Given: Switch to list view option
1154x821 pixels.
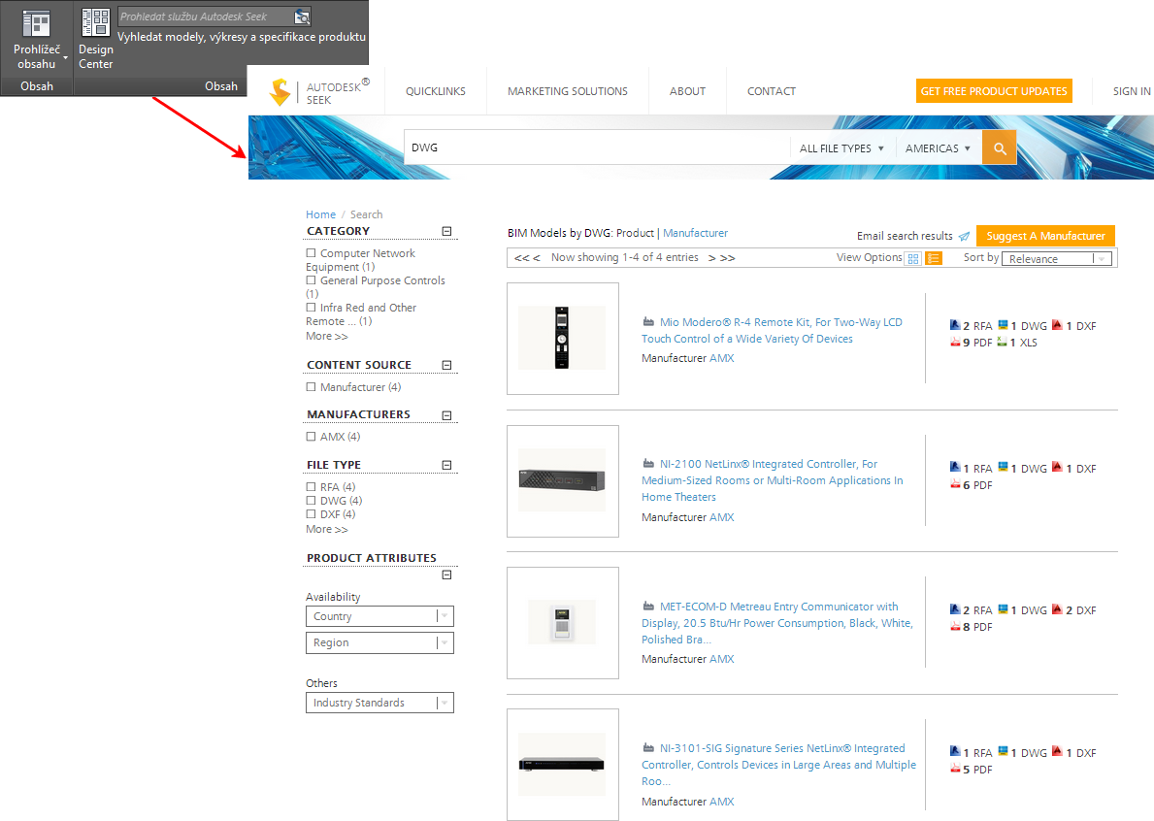Looking at the screenshot, I should (934, 258).
